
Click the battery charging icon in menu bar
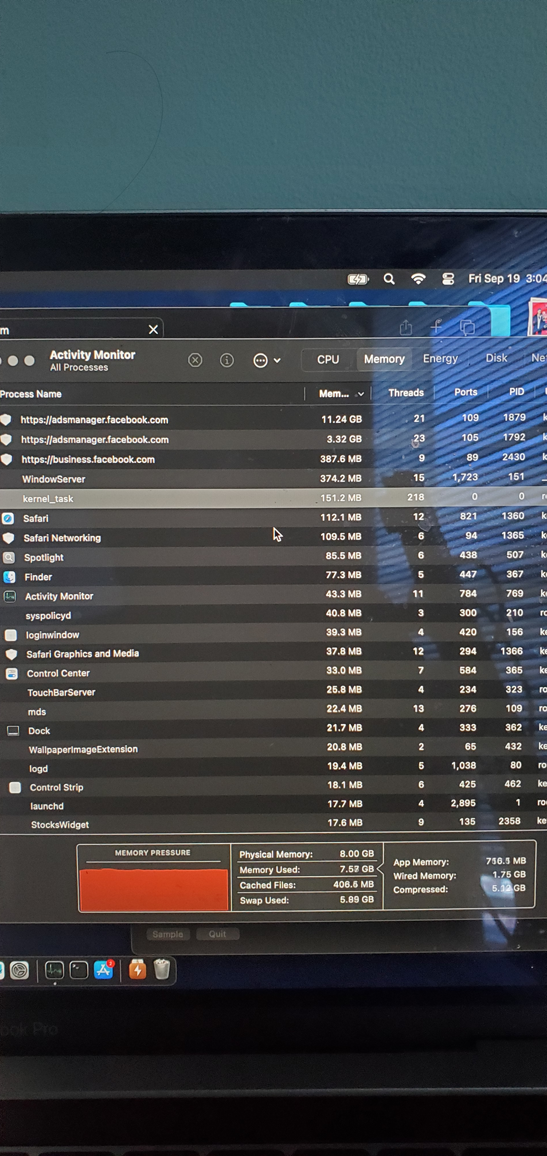[358, 279]
